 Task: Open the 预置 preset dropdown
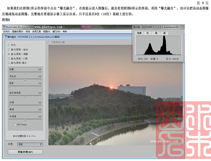pos(30,144)
